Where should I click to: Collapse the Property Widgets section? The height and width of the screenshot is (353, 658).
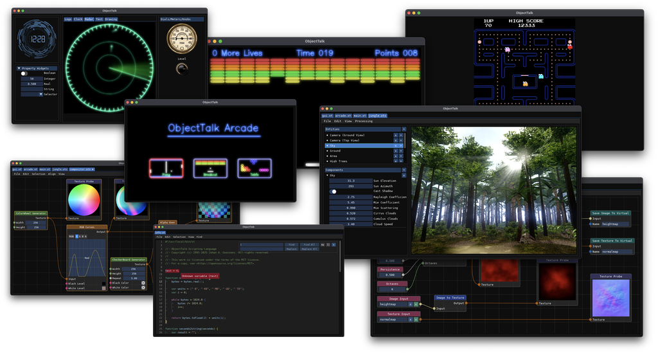click(x=19, y=68)
